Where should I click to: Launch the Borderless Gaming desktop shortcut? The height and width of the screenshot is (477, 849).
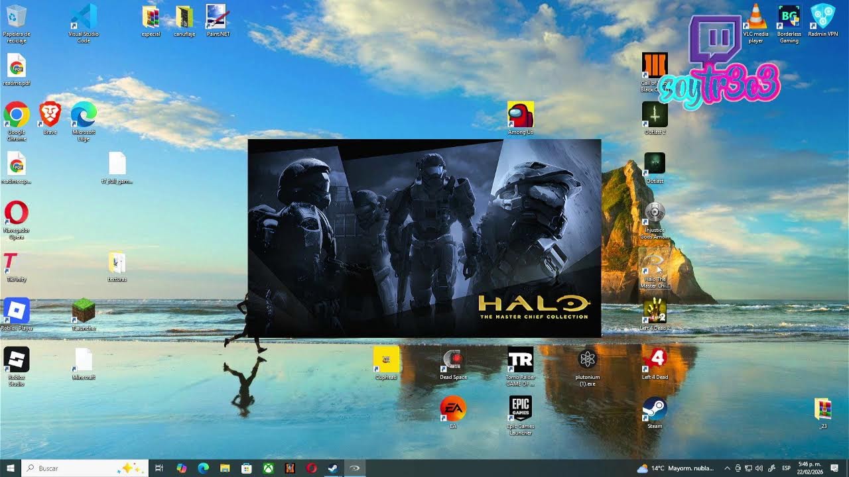click(x=789, y=23)
